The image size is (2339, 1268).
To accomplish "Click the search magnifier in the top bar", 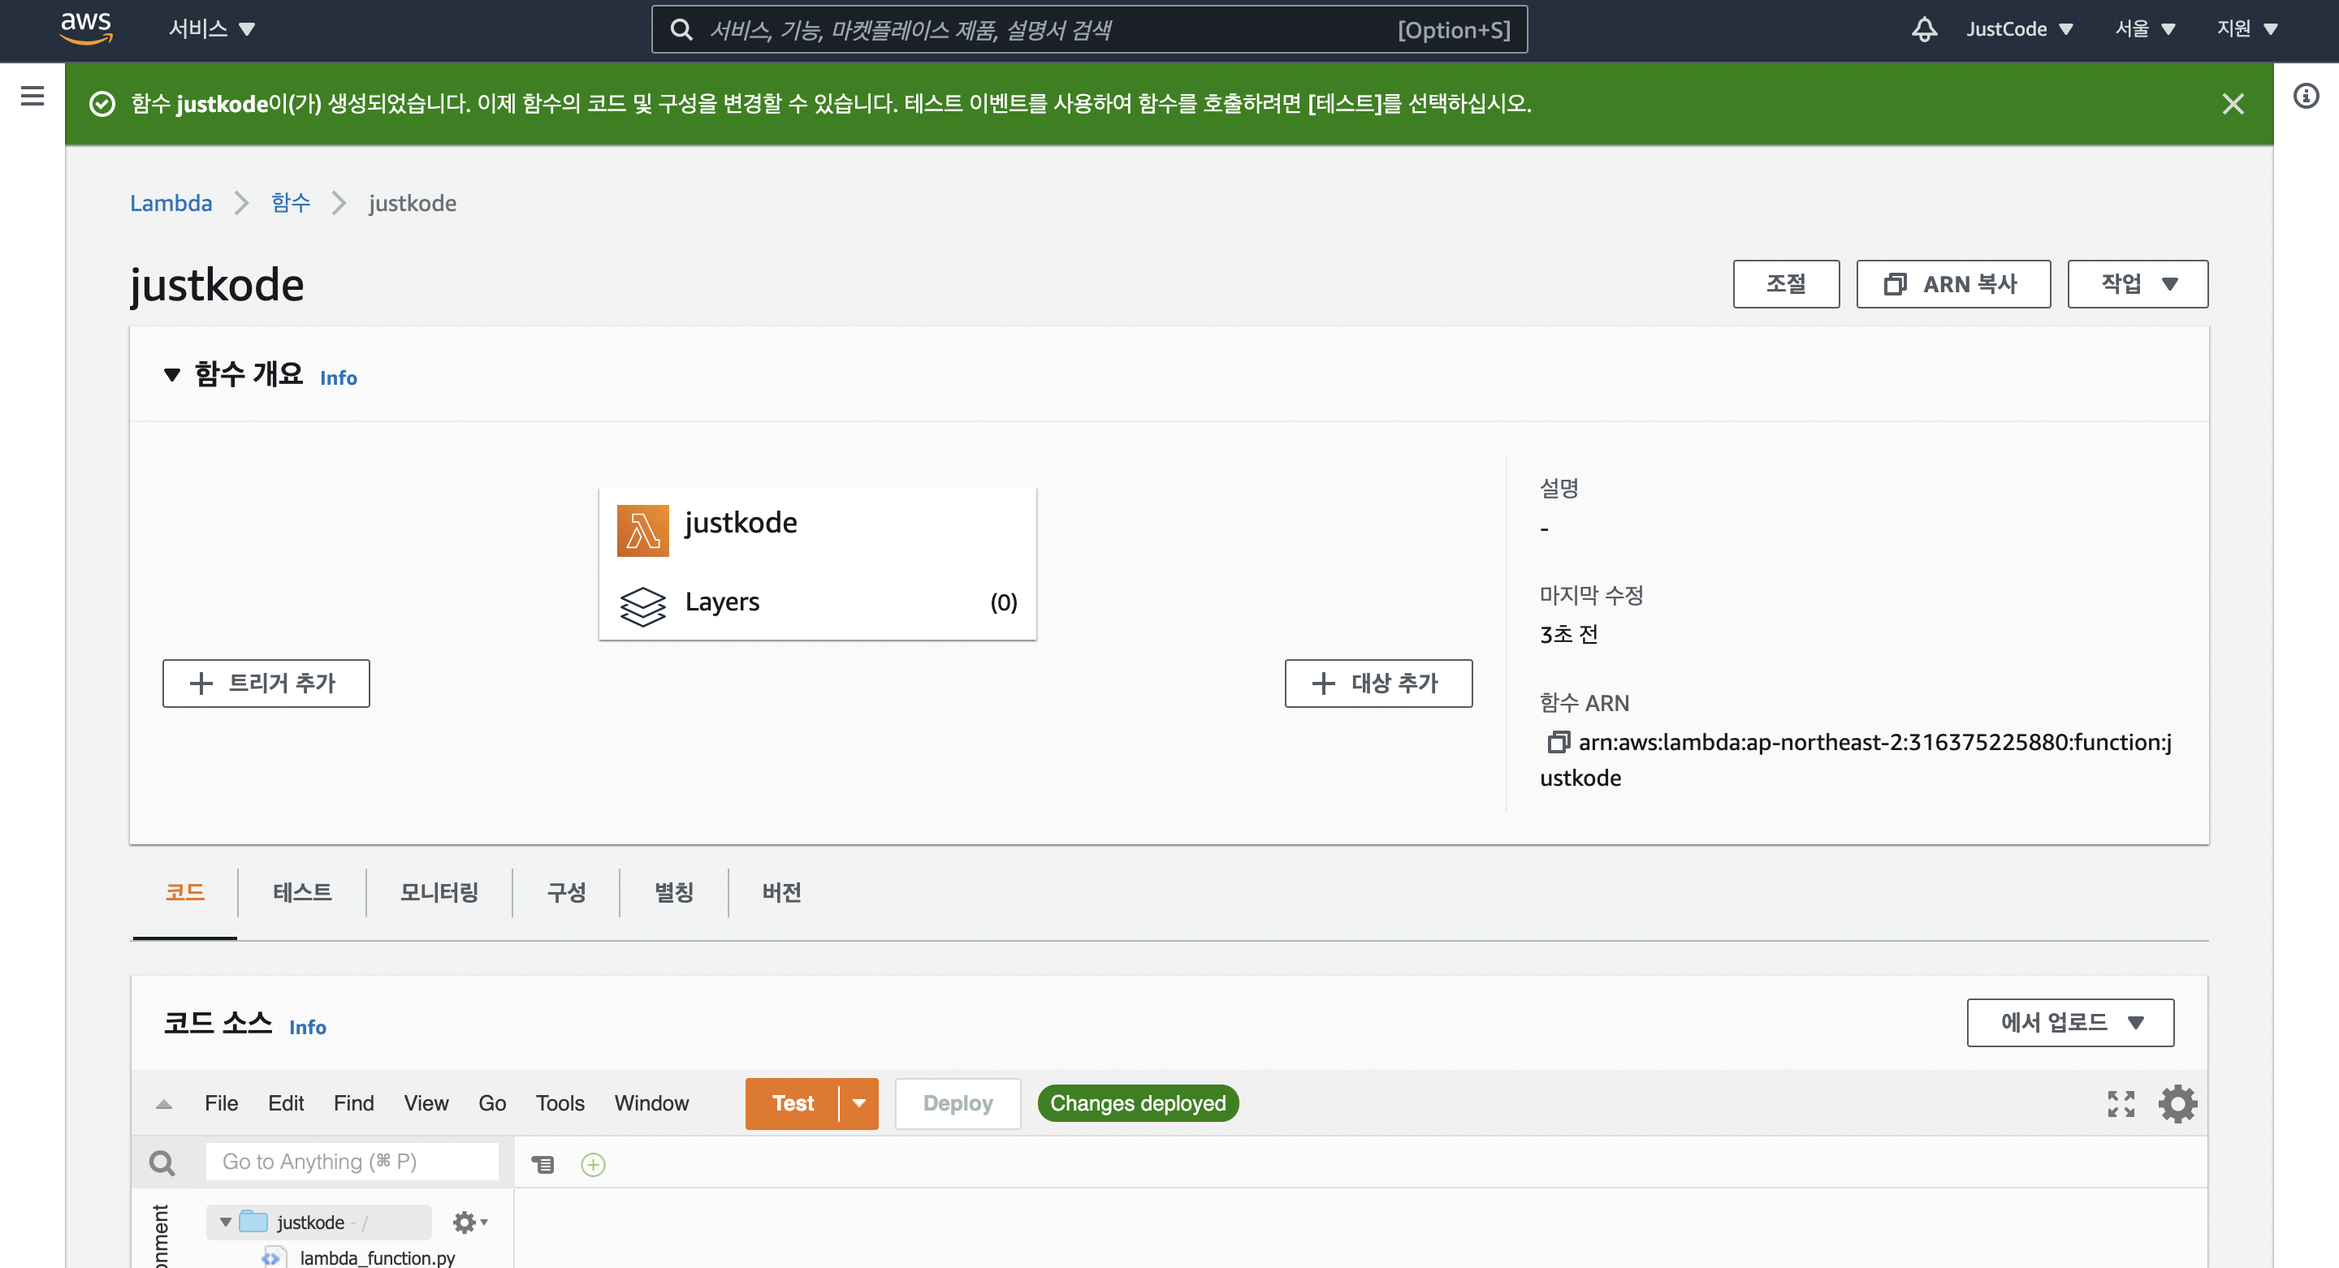I will click(681, 30).
